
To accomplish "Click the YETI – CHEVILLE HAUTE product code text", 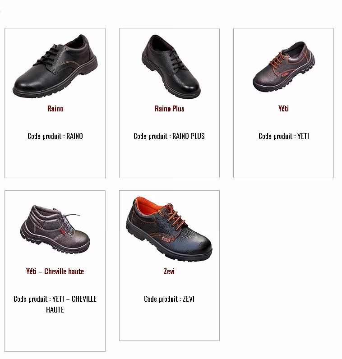I will pos(55,304).
